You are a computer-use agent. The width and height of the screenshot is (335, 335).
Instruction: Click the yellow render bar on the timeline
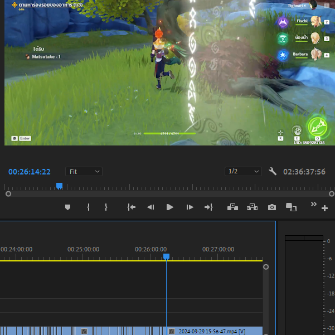[131, 261]
